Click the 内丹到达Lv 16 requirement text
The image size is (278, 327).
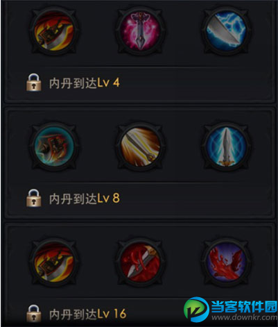pyautogui.click(x=88, y=314)
